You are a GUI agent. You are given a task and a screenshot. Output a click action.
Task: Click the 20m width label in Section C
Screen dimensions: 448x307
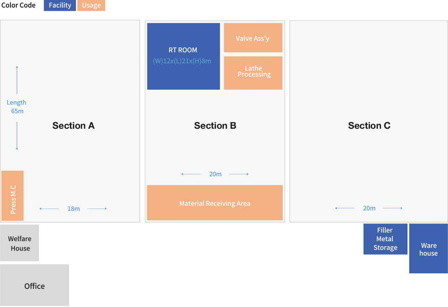tap(369, 208)
